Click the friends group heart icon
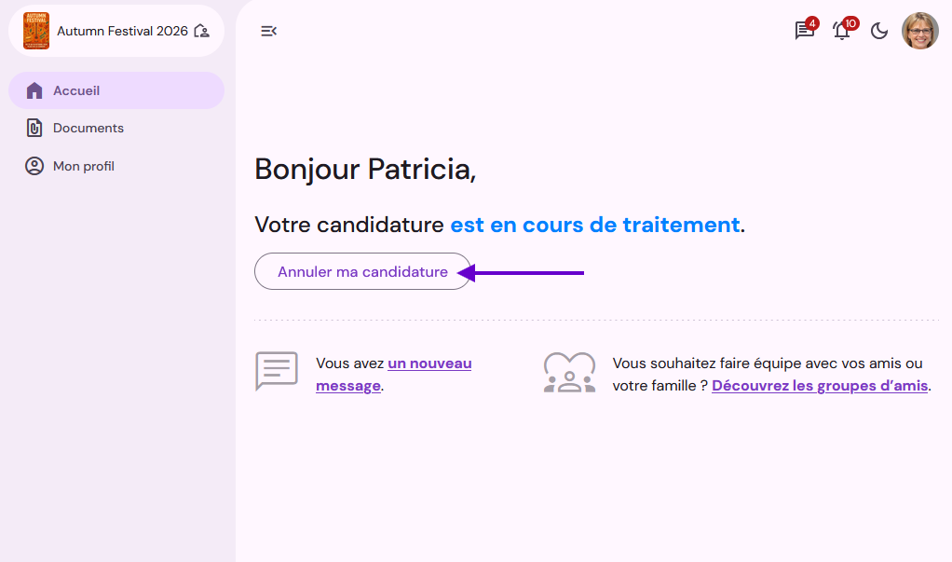The width and height of the screenshot is (952, 562). [569, 372]
